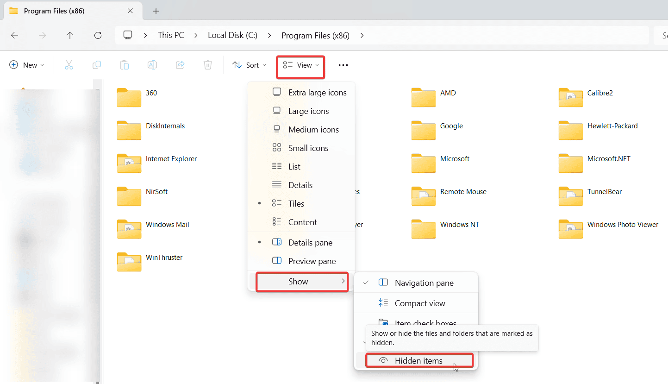Open the Calibre2 folder
The image size is (668, 384).
click(586, 97)
